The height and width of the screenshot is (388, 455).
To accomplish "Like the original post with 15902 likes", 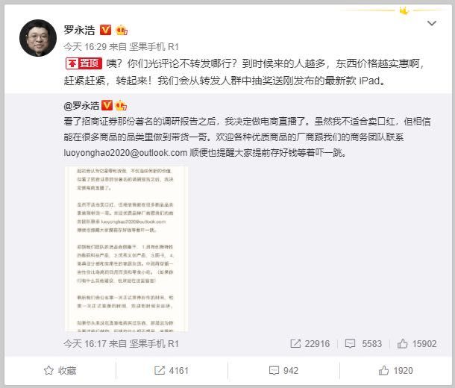I will pos(417,343).
